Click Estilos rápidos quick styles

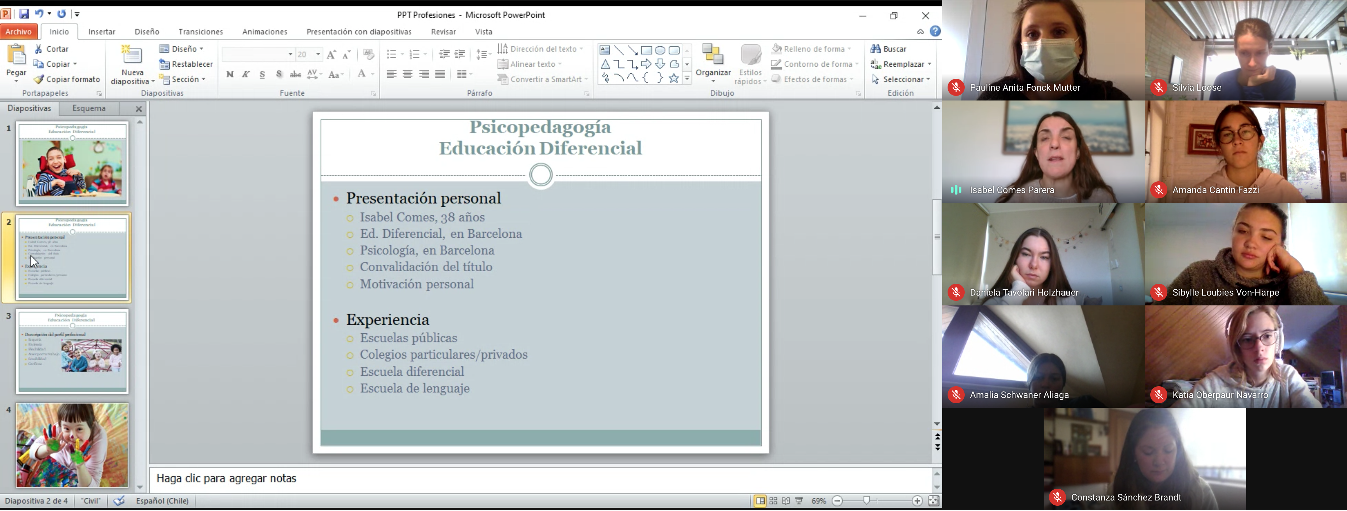(x=750, y=64)
